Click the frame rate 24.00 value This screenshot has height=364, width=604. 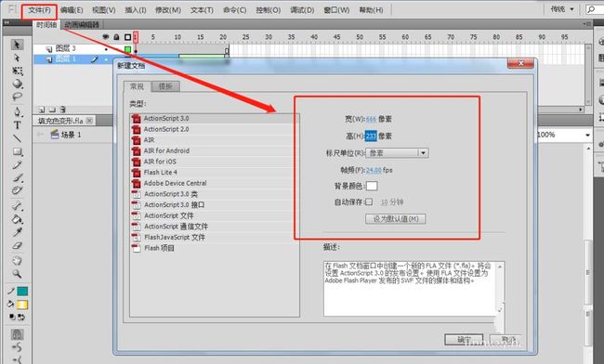374,170
